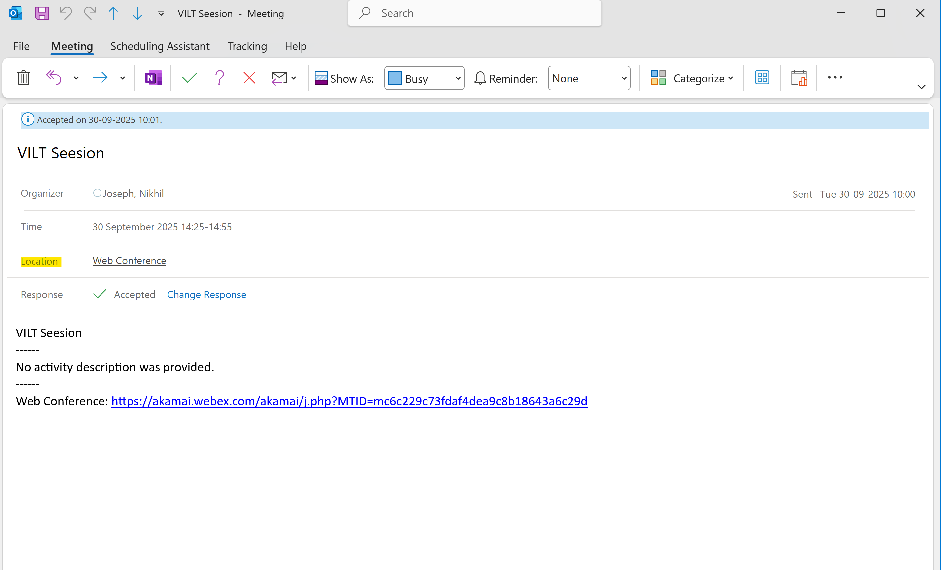Image resolution: width=941 pixels, height=570 pixels.
Task: Save the meeting from Quick Access
Action: click(42, 13)
